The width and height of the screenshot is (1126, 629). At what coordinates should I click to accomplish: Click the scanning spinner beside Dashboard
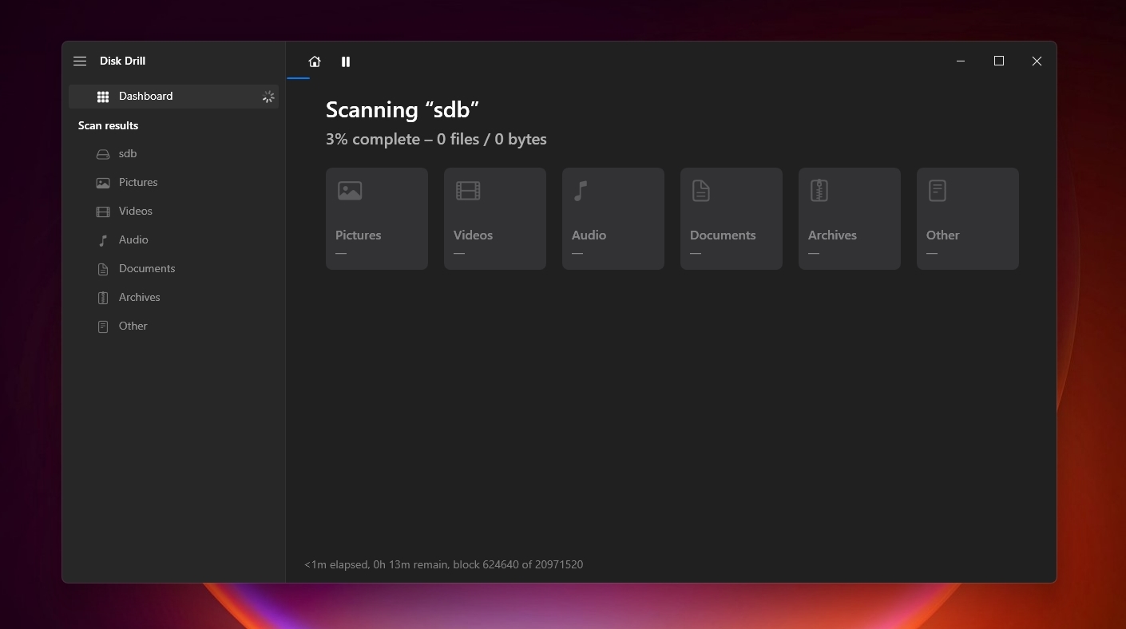268,97
